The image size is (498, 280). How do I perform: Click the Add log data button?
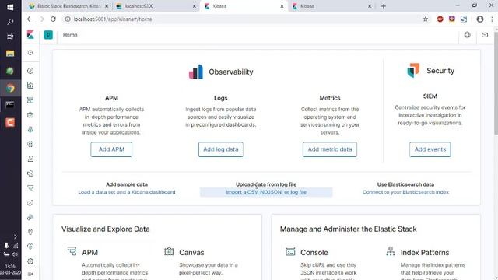221,149
